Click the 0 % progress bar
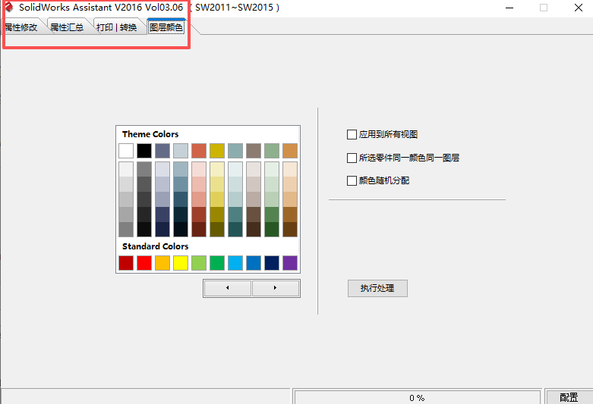 (417, 398)
